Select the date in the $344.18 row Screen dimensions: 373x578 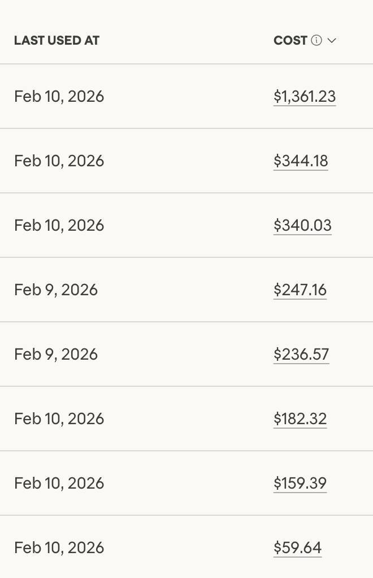pos(59,161)
